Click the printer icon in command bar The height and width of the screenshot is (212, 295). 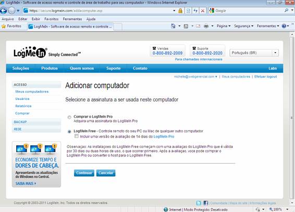click(206, 26)
